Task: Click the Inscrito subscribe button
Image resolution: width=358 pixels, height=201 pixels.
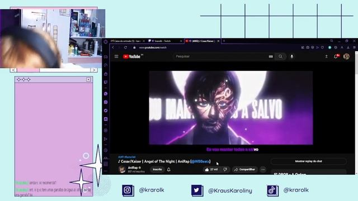Action: click(157, 170)
